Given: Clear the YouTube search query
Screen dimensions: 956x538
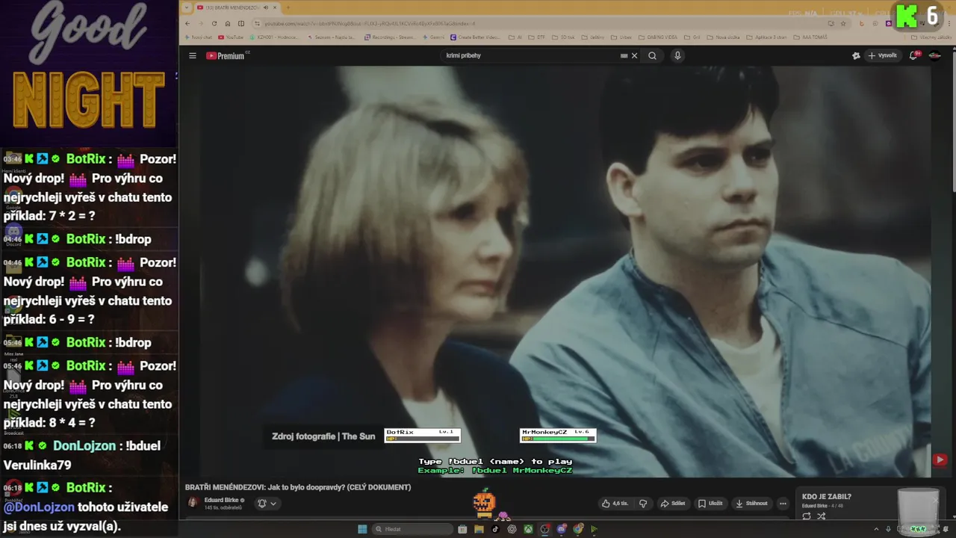Looking at the screenshot, I should pyautogui.click(x=635, y=55).
